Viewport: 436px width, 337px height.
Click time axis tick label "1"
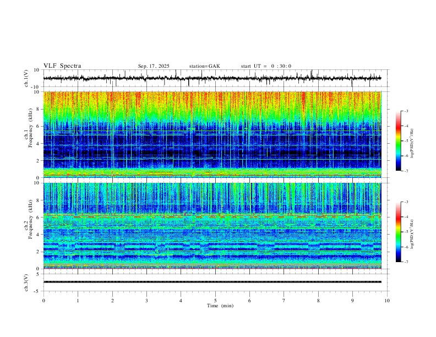pyautogui.click(x=78, y=301)
